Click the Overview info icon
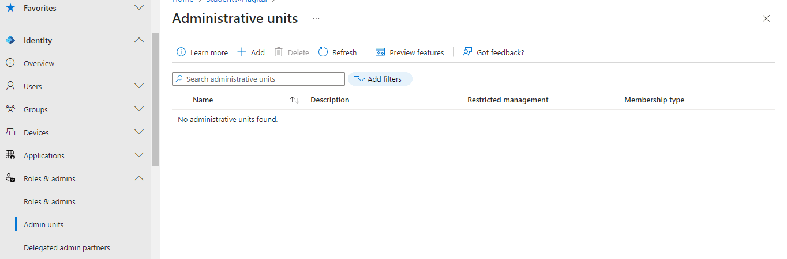Viewport: 787px width, 259px height. click(x=10, y=63)
